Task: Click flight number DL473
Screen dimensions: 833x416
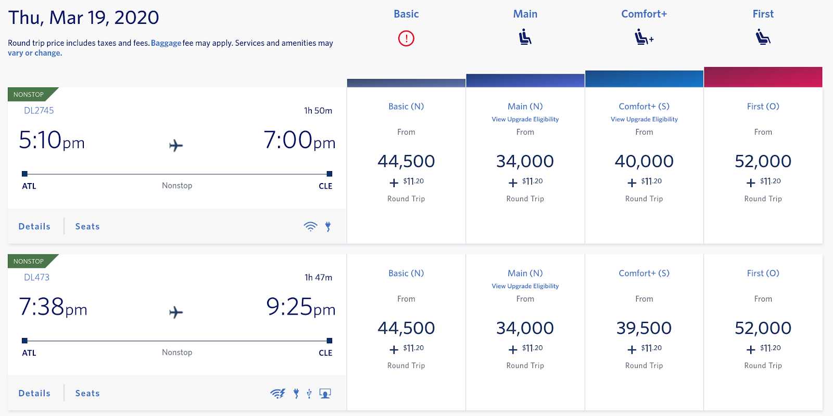Action: point(36,277)
